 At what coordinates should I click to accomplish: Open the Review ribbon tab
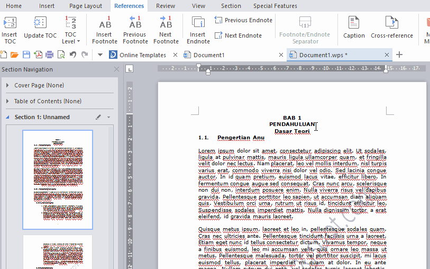166,6
